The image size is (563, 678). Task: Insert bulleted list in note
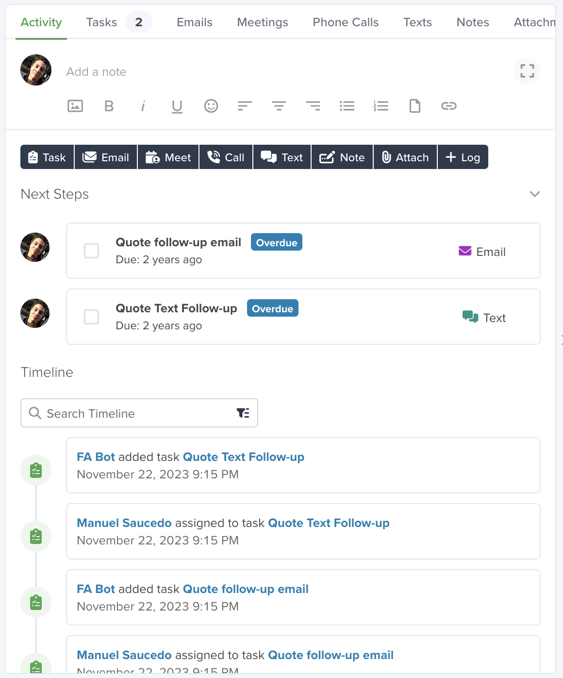(x=347, y=106)
